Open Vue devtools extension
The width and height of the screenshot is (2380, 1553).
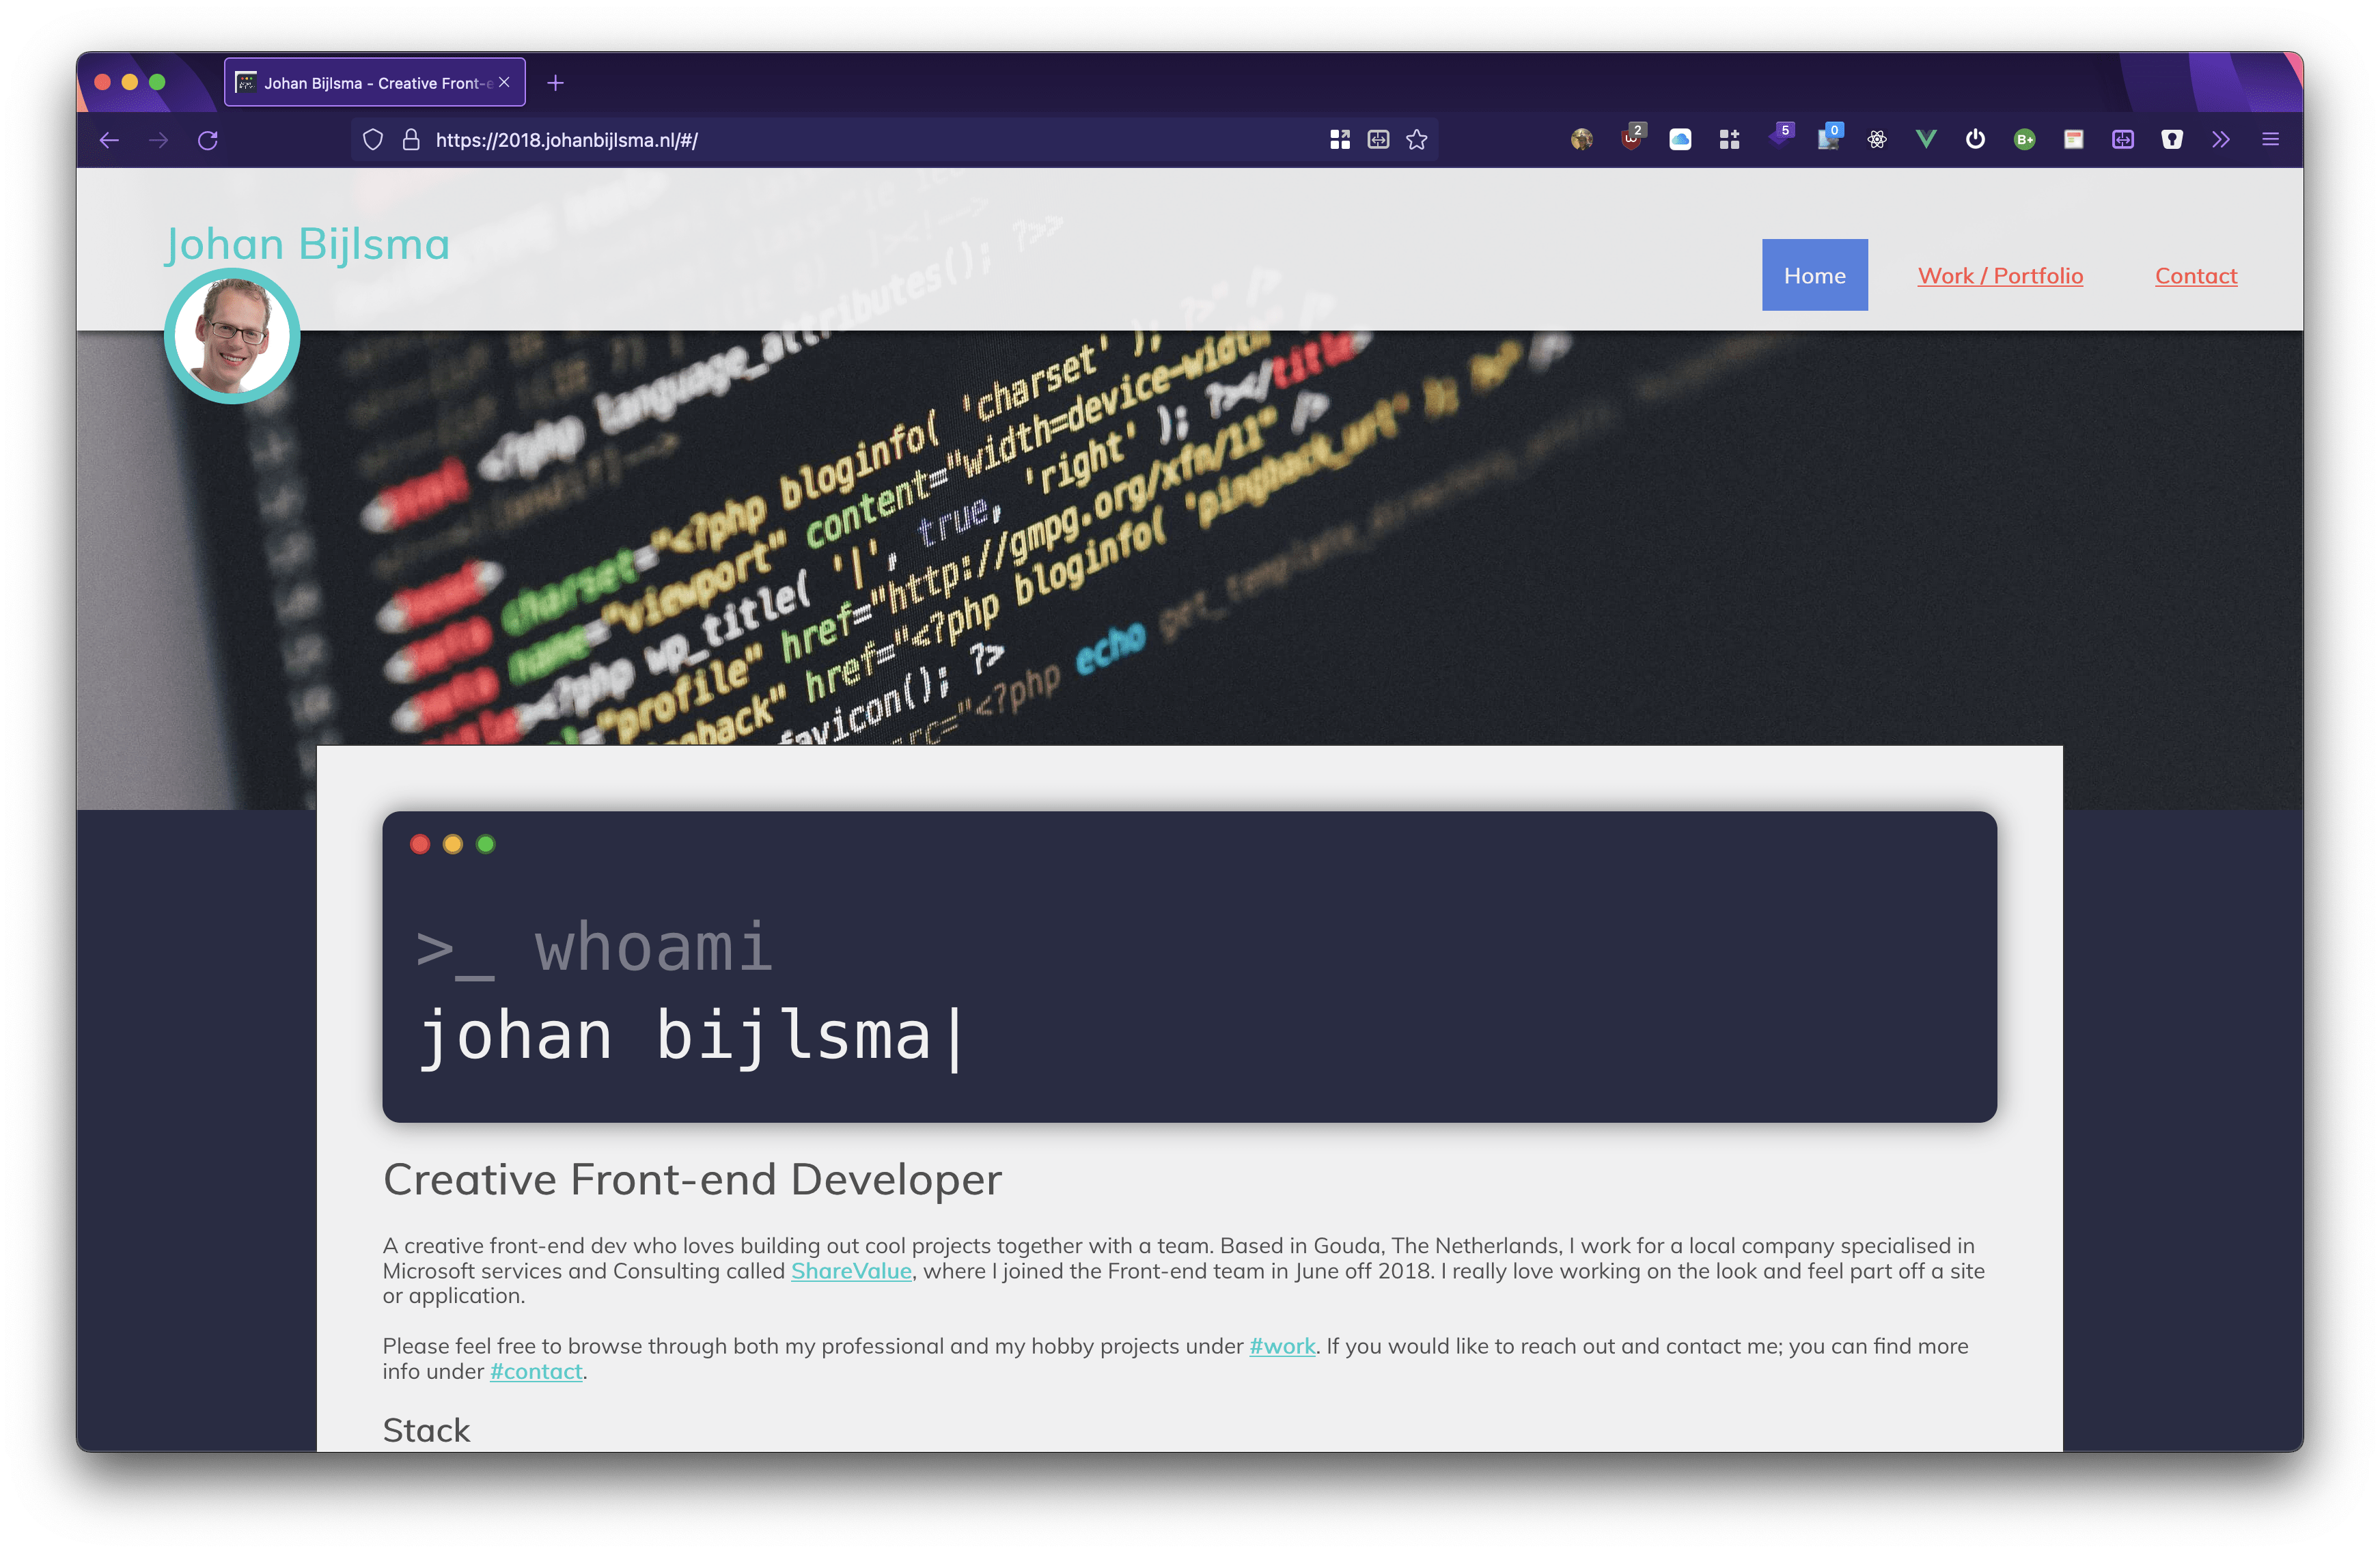tap(1926, 140)
